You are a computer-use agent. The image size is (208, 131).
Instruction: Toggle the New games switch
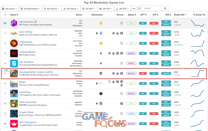click(x=138, y=8)
